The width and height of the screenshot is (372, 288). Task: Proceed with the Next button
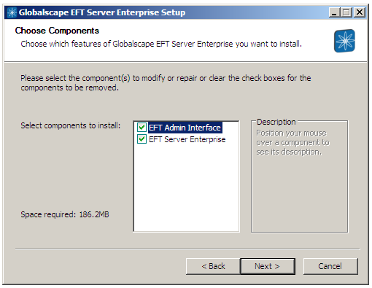[268, 266]
